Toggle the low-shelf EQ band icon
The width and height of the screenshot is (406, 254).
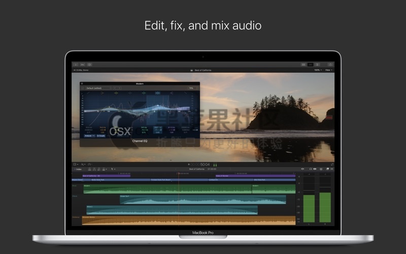(x=102, y=93)
